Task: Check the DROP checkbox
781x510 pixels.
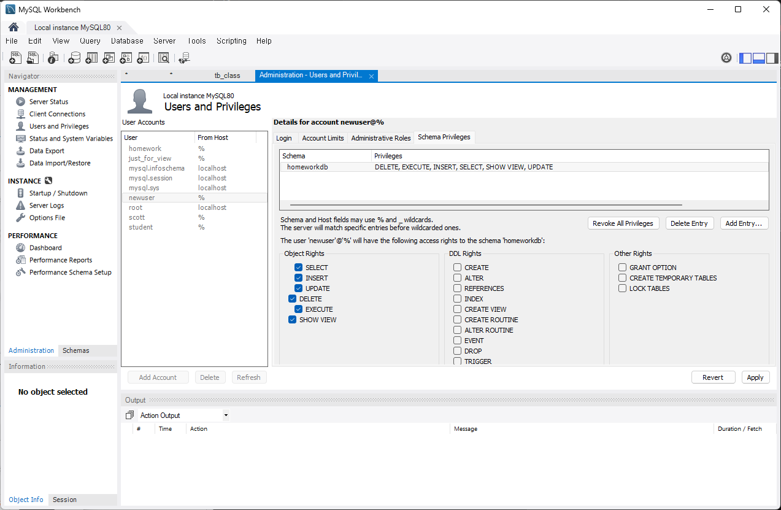Action: (x=458, y=351)
